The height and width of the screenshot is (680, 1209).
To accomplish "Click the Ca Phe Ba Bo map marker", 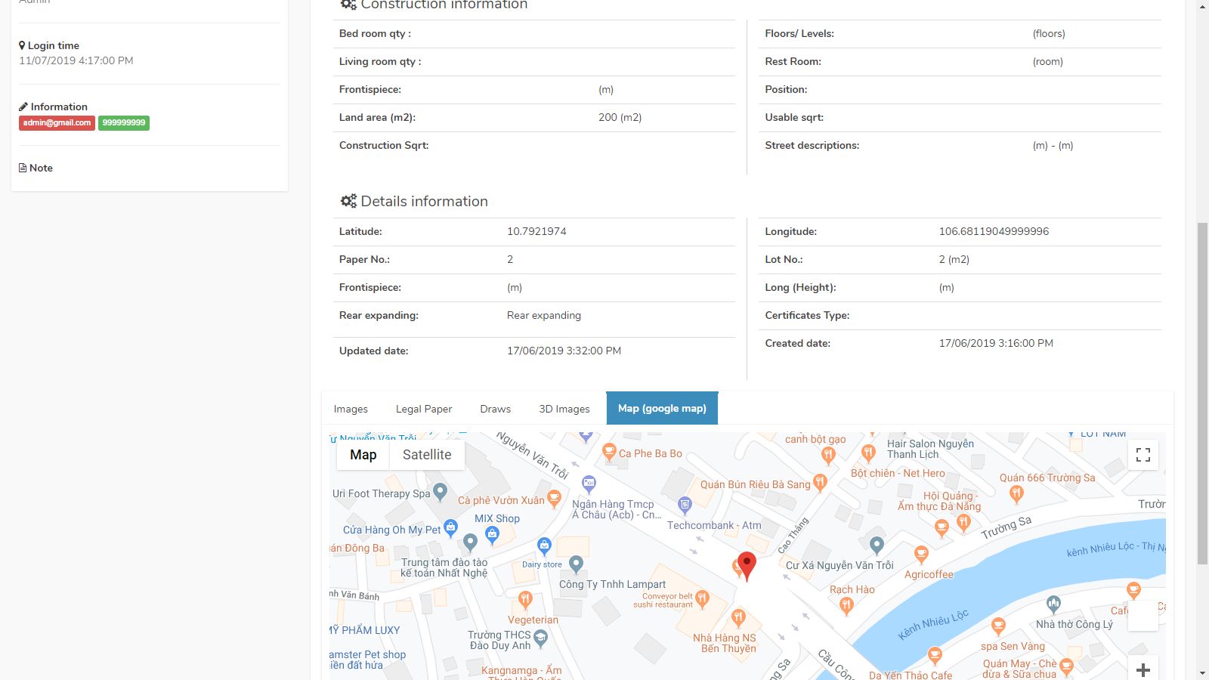I will point(609,452).
